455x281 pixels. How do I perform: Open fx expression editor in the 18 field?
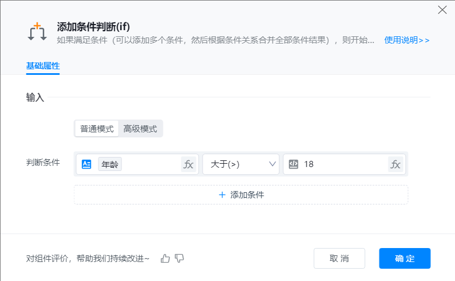click(396, 164)
